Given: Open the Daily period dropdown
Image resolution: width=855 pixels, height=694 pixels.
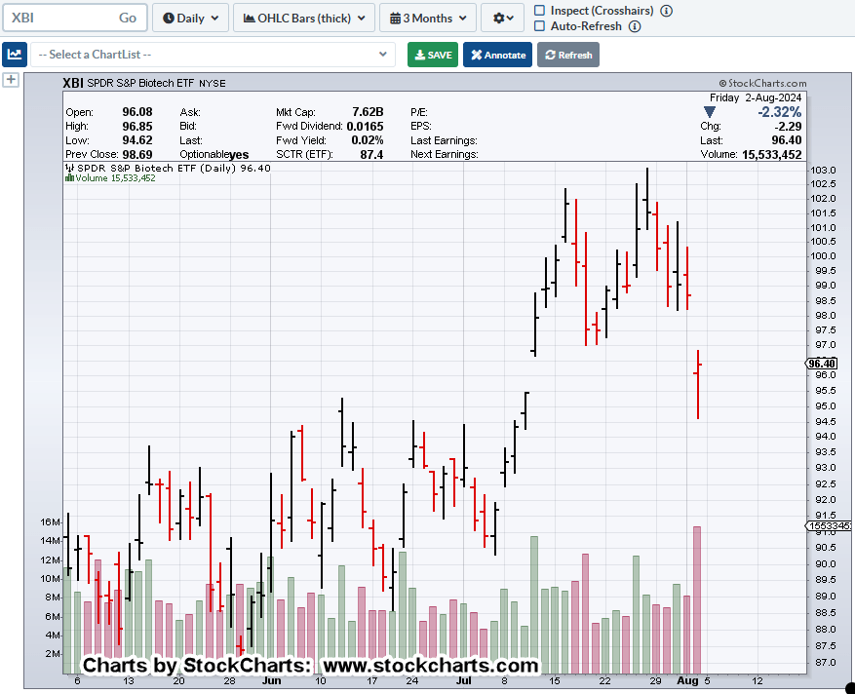Looking at the screenshot, I should (191, 18).
